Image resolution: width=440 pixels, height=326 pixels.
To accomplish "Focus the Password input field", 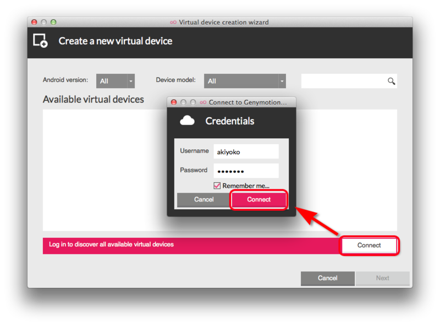I will (x=246, y=171).
